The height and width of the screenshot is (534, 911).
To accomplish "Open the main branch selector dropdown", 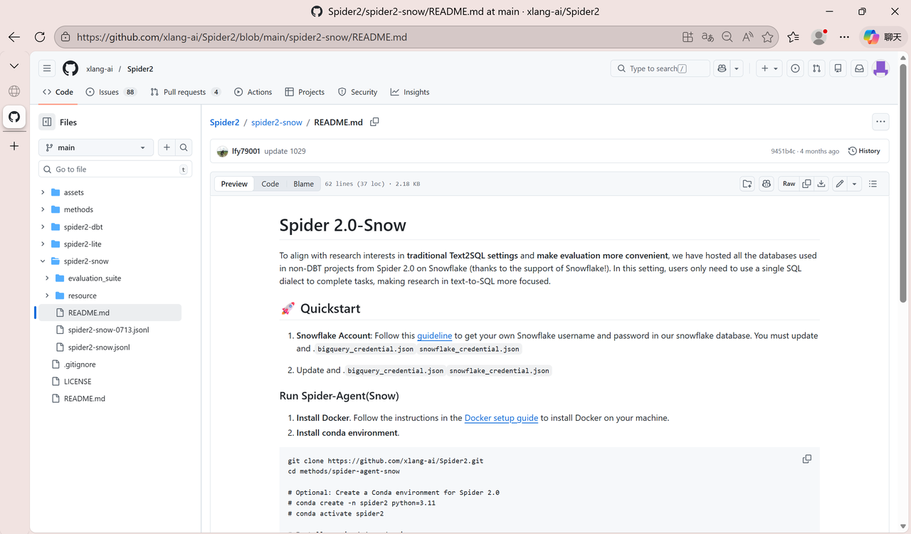I will click(95, 147).
